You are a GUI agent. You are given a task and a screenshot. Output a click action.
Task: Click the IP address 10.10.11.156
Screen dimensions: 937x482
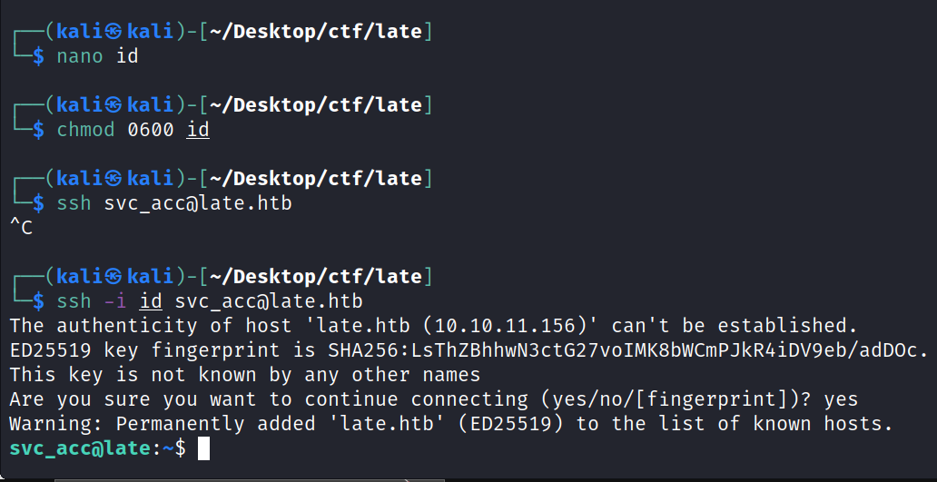(x=503, y=325)
